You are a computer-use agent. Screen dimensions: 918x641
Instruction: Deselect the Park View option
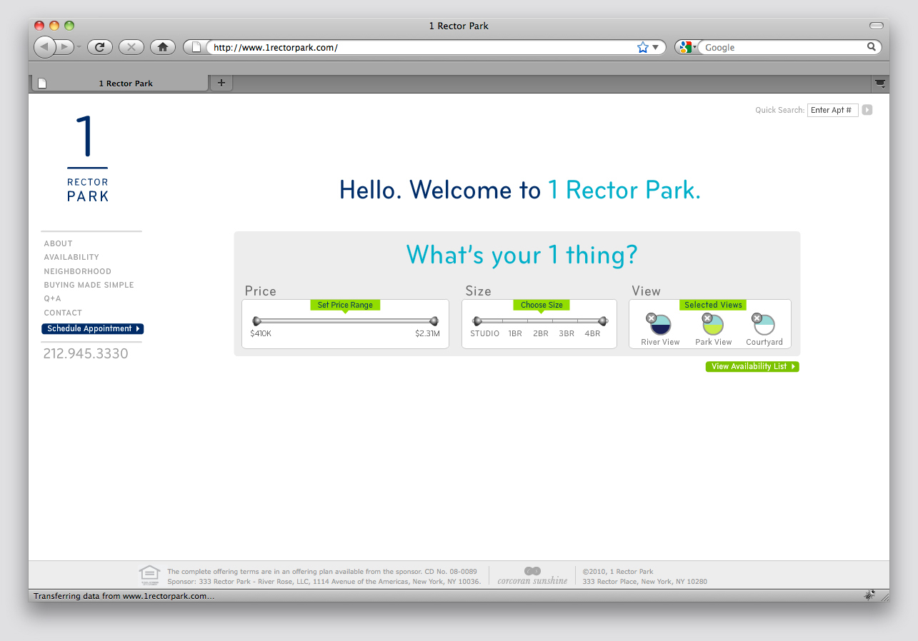pos(707,318)
